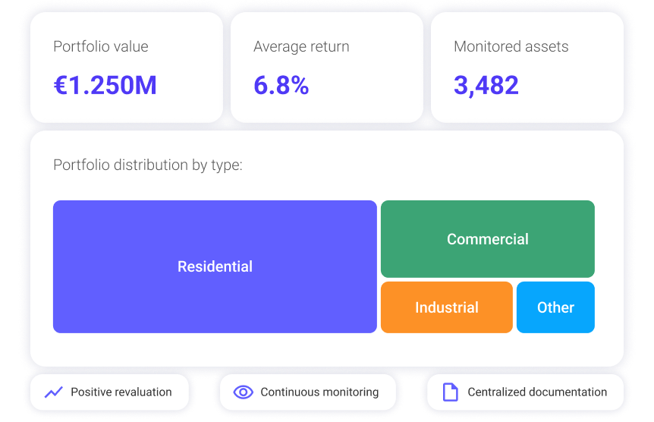Click the Portfolio distribution by type heading
The image size is (654, 422).
(x=148, y=165)
